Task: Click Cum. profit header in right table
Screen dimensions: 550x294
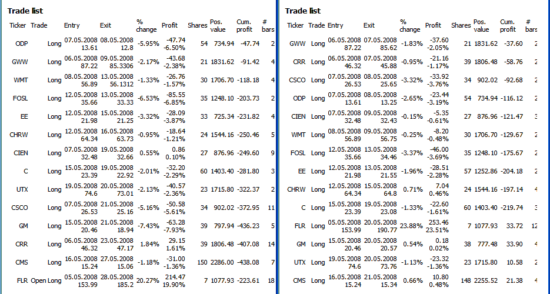Action: tap(508, 25)
